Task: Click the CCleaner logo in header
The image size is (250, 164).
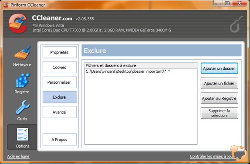Action: (x=18, y=23)
